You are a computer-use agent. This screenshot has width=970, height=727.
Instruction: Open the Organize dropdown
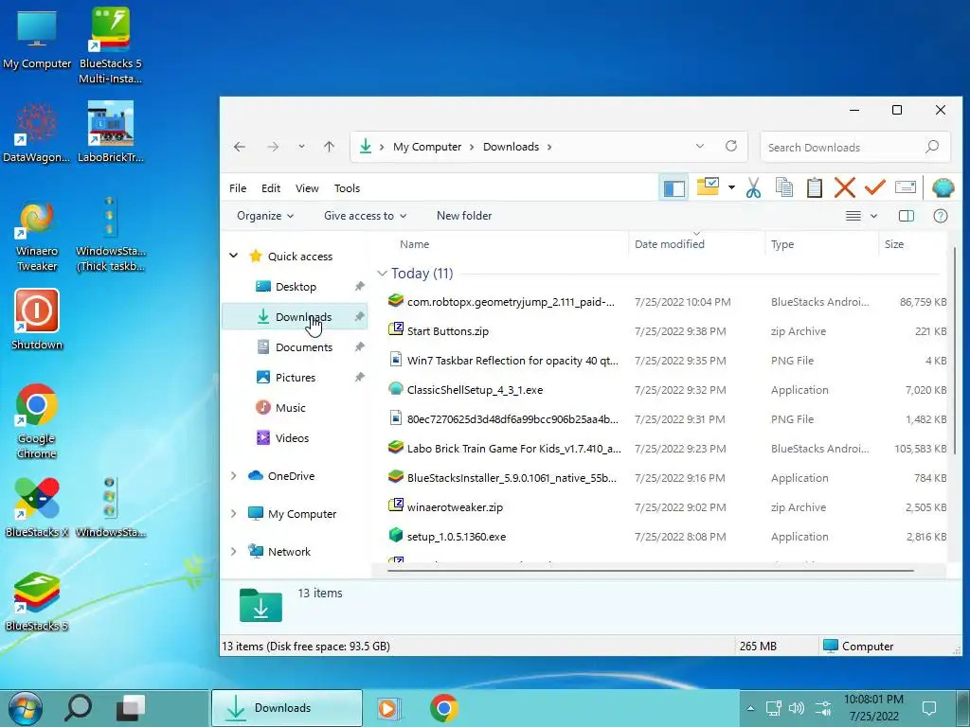265,216
